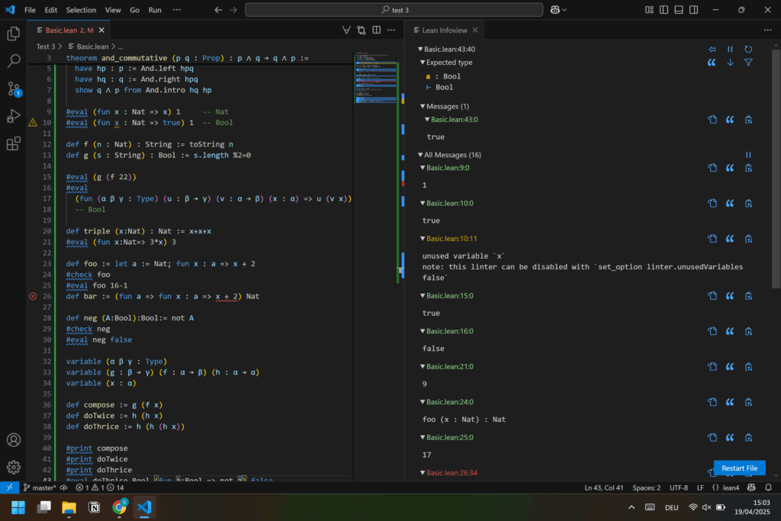Toggle the secondary side bar
This screenshot has width=781, height=521.
693,10
